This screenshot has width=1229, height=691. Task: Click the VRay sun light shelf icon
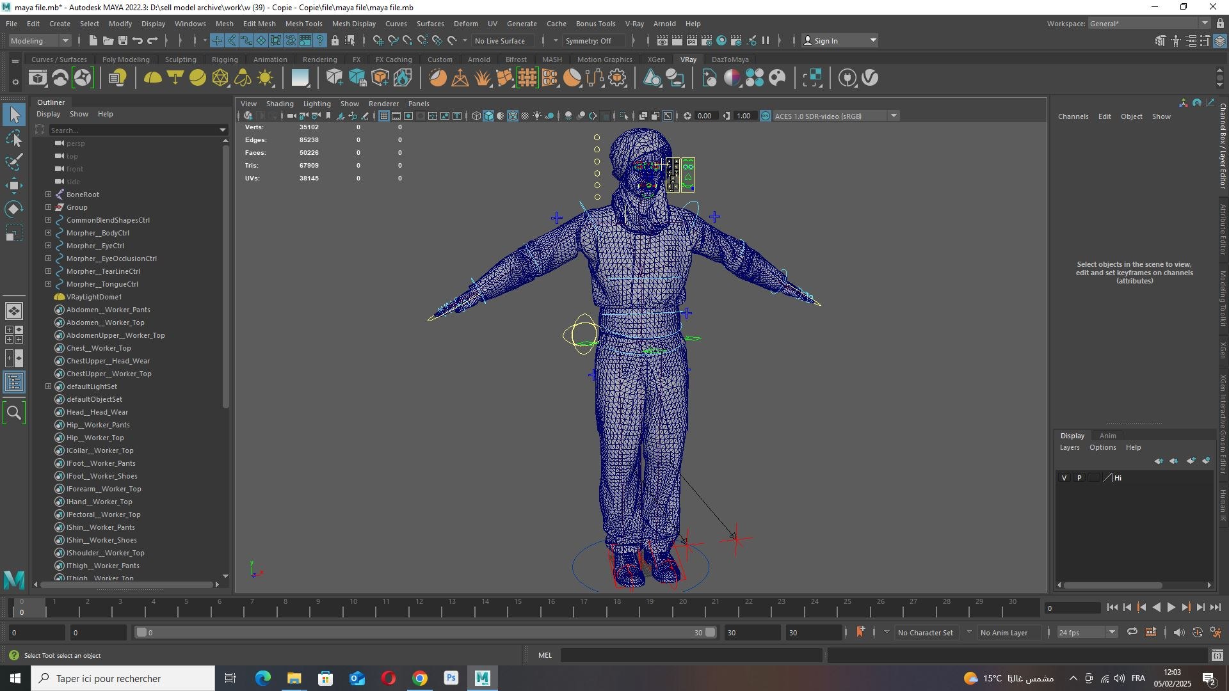265,78
